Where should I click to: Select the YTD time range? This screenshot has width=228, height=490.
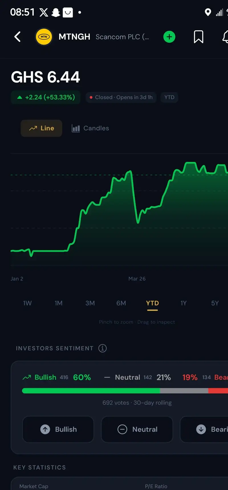[152, 303]
